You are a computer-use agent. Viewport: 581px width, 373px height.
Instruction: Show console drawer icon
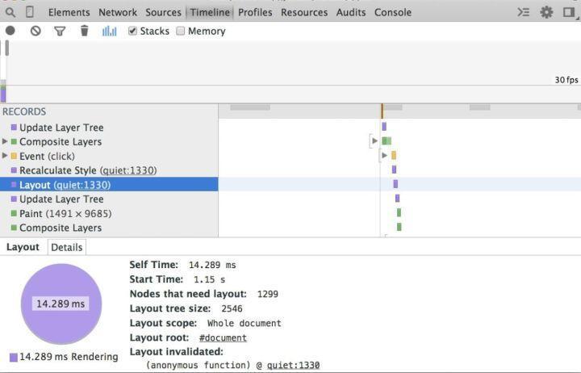coord(524,12)
